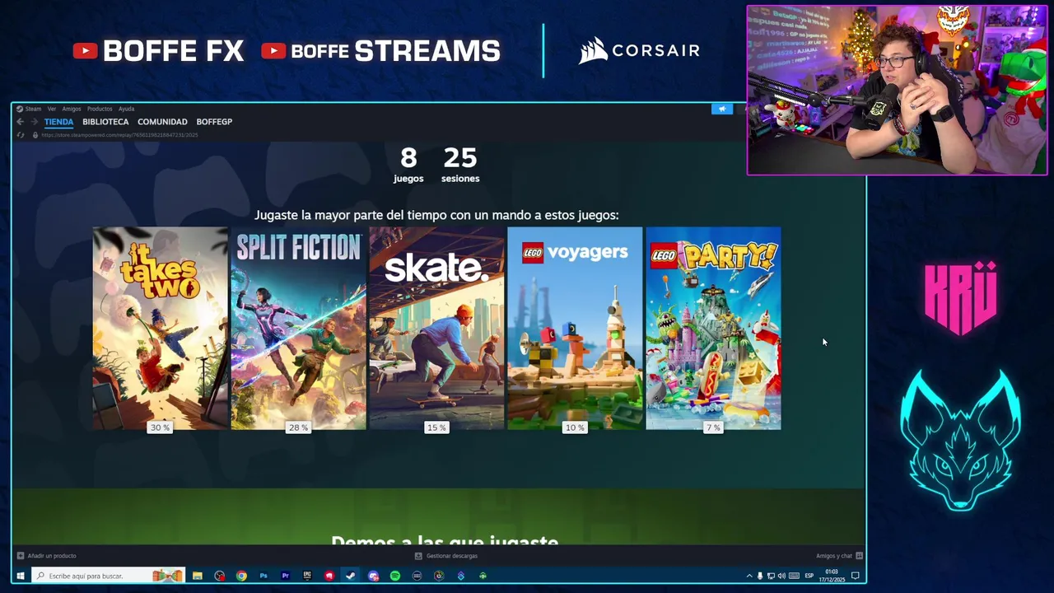Open the Windows notification center icon

pos(856,576)
